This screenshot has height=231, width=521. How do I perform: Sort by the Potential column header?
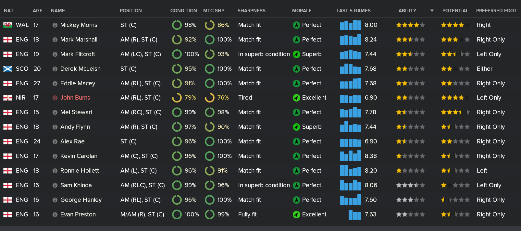click(455, 11)
